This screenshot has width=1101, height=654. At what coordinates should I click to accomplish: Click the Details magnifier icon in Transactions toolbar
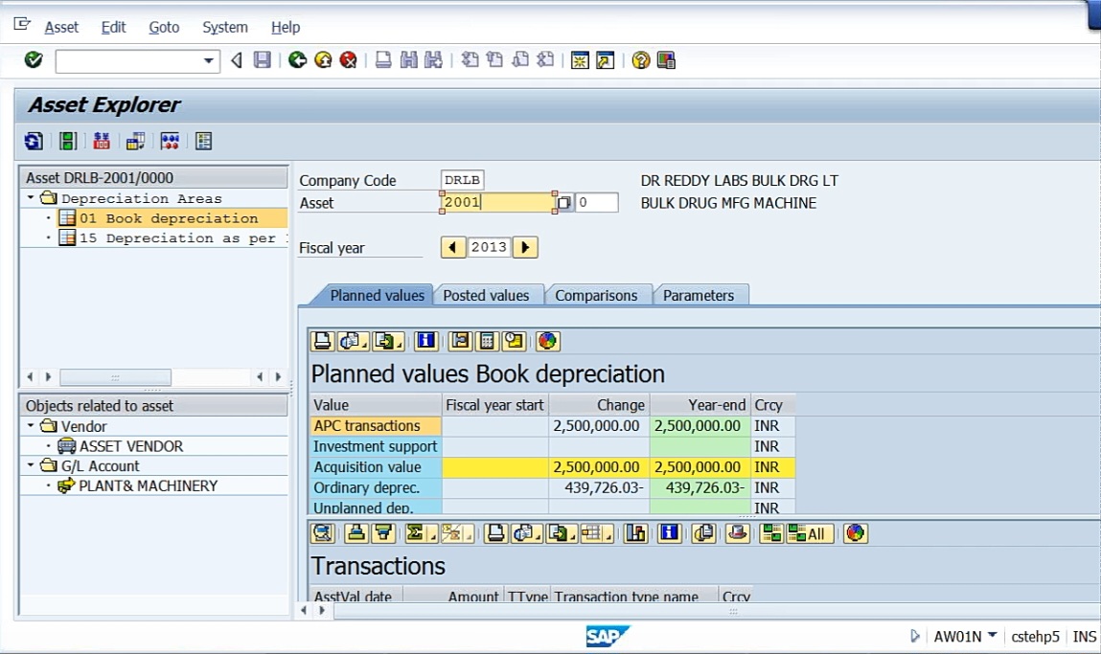pyautogui.click(x=322, y=533)
